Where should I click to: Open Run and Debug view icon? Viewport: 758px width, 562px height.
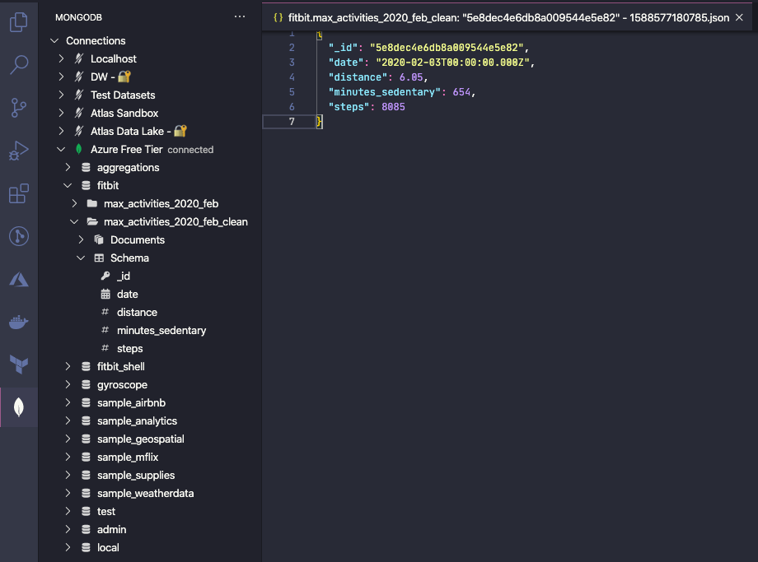click(18, 151)
